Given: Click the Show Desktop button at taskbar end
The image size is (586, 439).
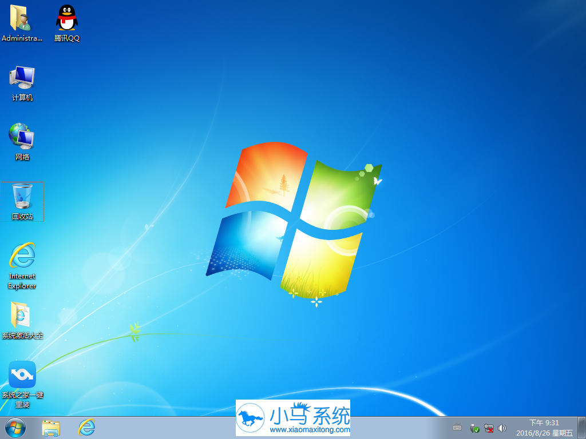Looking at the screenshot, I should click(581, 428).
